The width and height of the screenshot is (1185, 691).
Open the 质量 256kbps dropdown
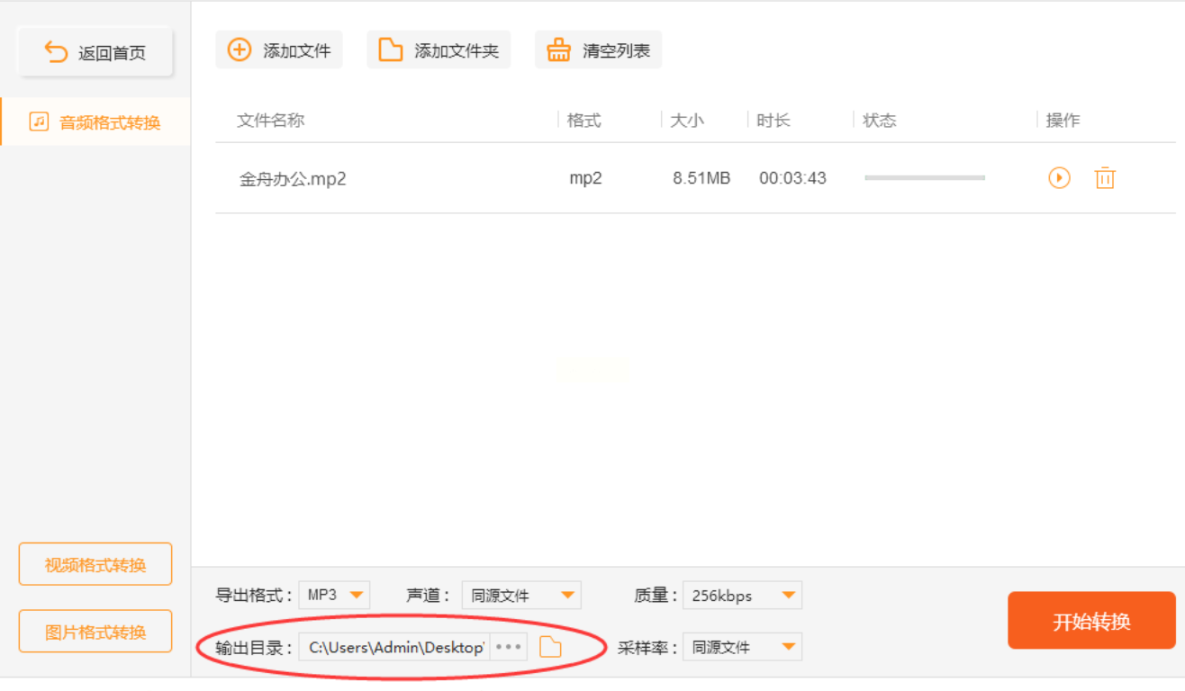(742, 595)
